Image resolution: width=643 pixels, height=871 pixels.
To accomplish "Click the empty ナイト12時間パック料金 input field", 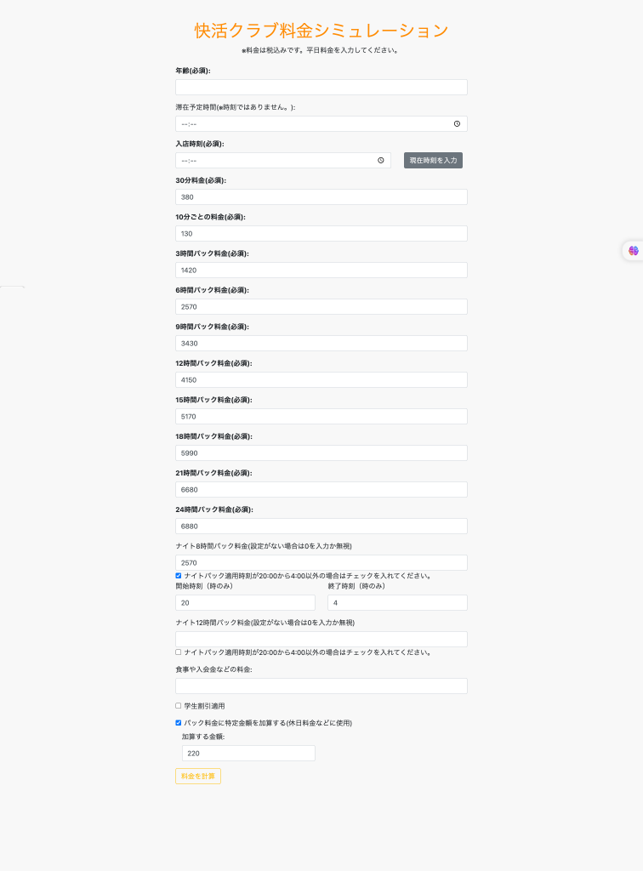I will coord(321,640).
